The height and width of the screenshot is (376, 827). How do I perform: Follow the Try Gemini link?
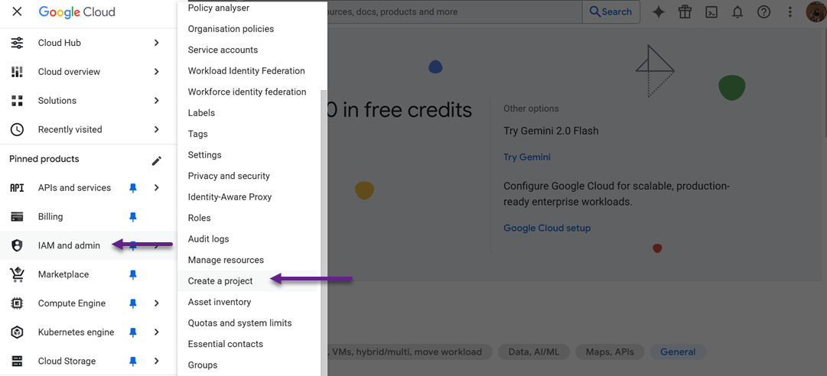pyautogui.click(x=526, y=157)
